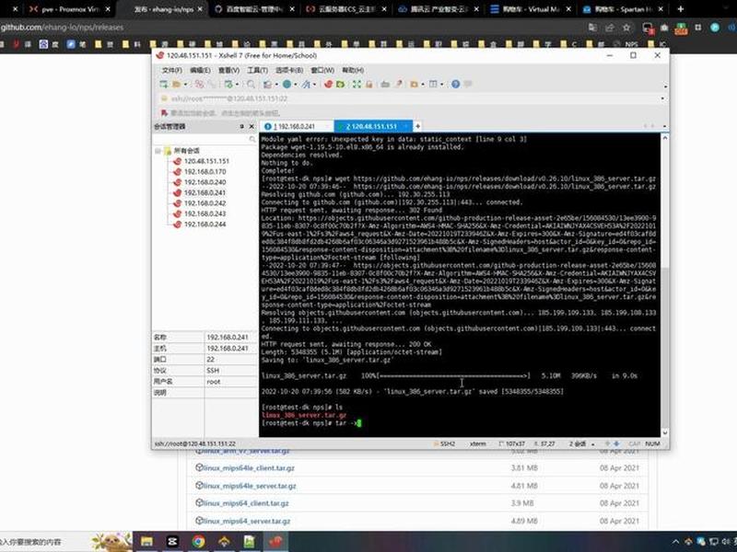The height and width of the screenshot is (552, 737).
Task: Open the CapCut icon in the taskbar
Action: pyautogui.click(x=172, y=542)
